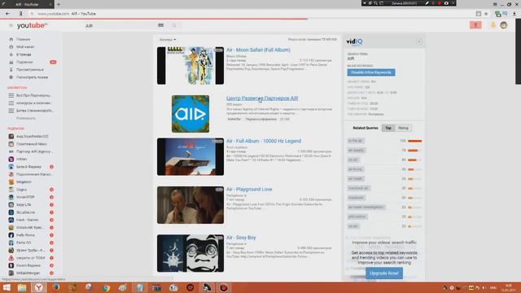Image resolution: width=521 pixels, height=293 pixels.
Task: Select the Rising related queries tab
Action: pos(403,128)
